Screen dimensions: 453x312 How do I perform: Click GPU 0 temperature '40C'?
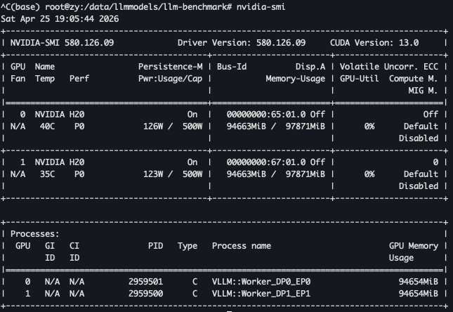[47, 126]
